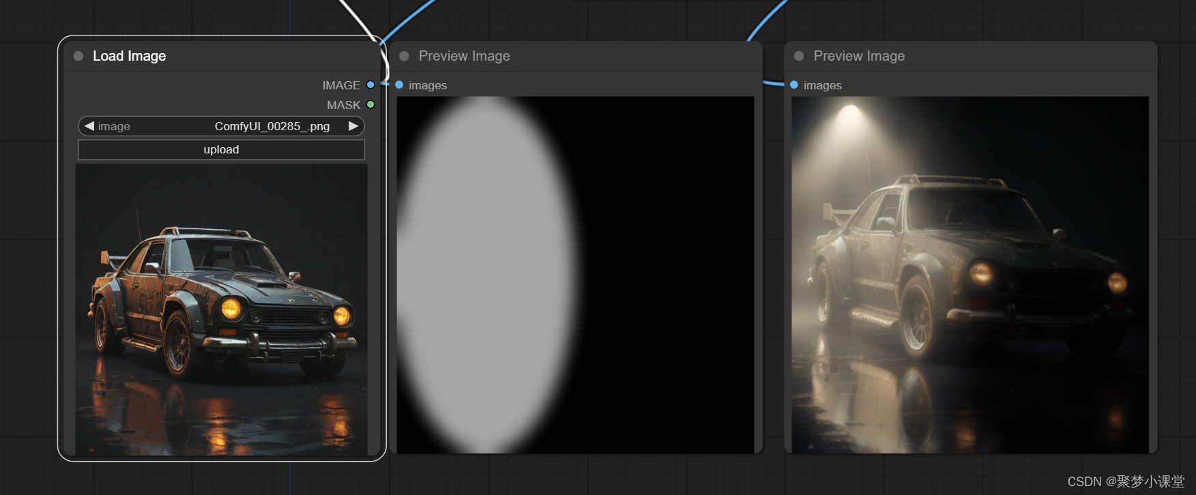The image size is (1196, 495).
Task: Open the ComfyUI_00285_.png image selector
Action: [x=221, y=126]
